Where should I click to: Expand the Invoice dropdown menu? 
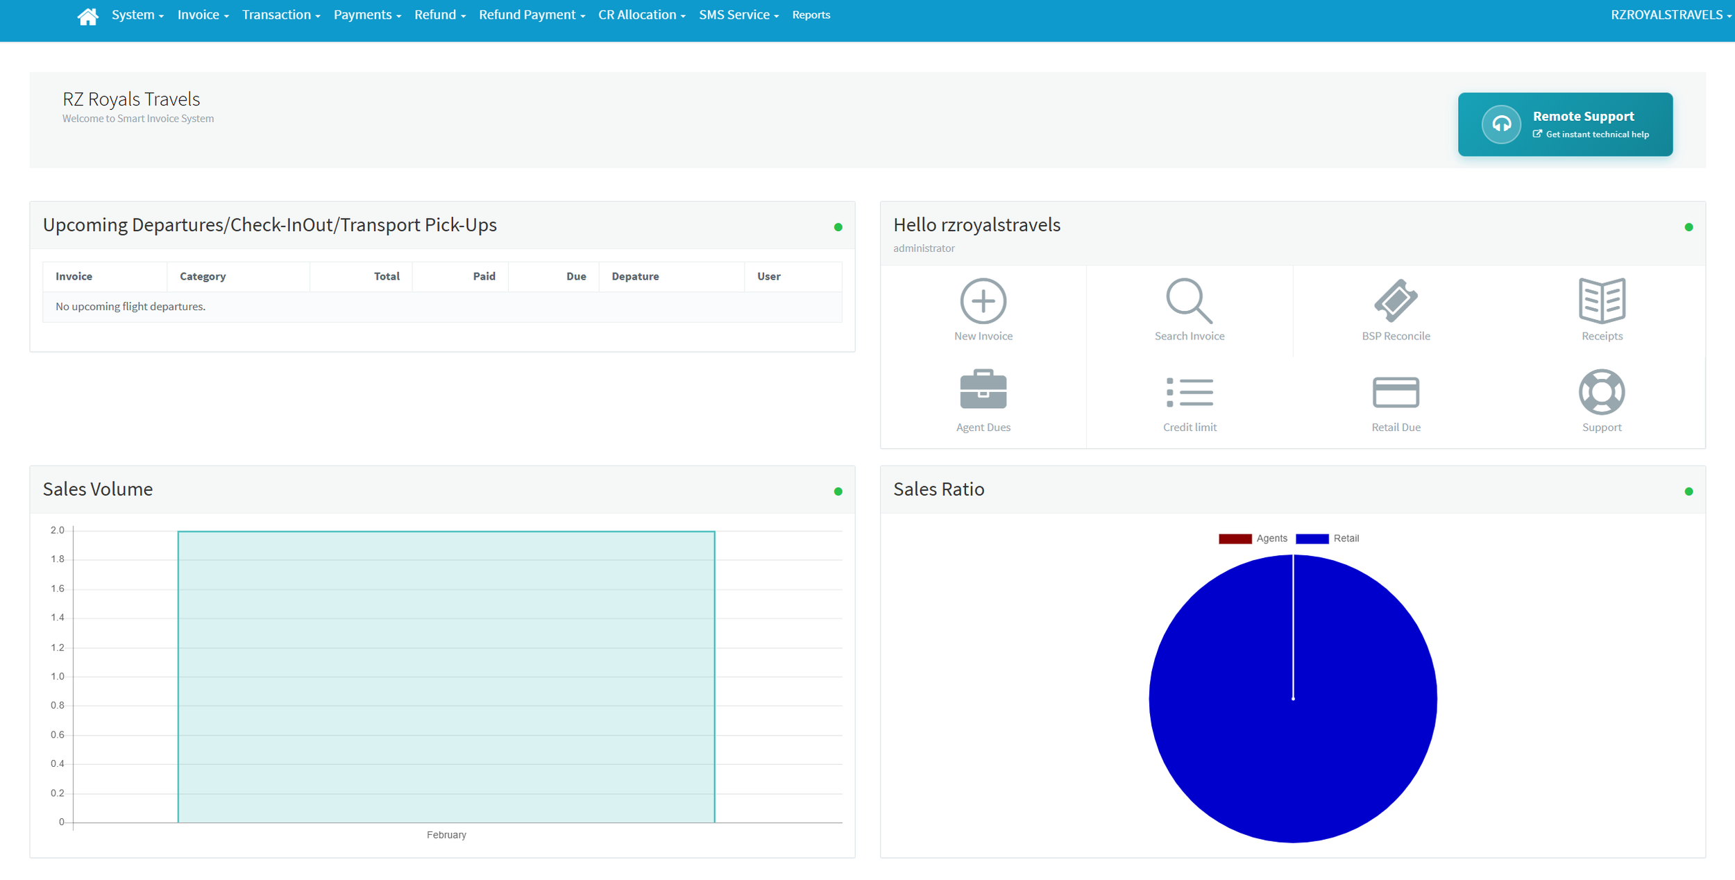point(203,15)
